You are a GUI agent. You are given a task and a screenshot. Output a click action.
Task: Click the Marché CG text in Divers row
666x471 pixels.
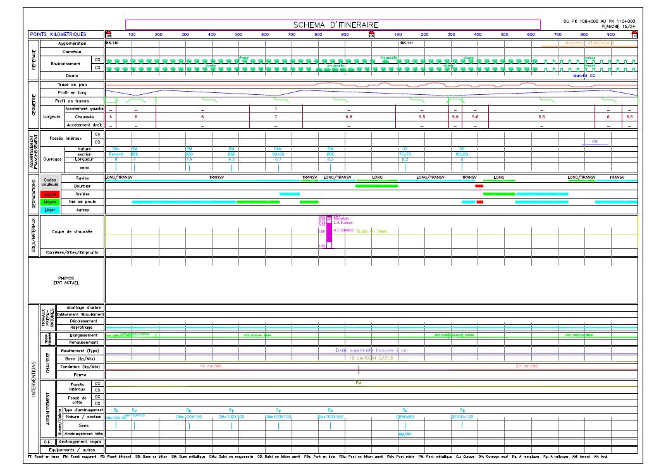[x=584, y=76]
